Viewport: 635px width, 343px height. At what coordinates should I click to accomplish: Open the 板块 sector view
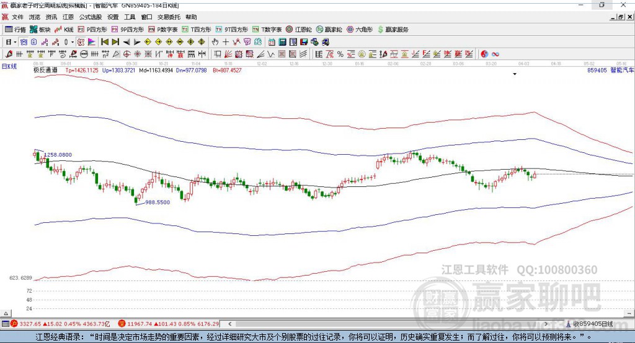click(x=40, y=30)
